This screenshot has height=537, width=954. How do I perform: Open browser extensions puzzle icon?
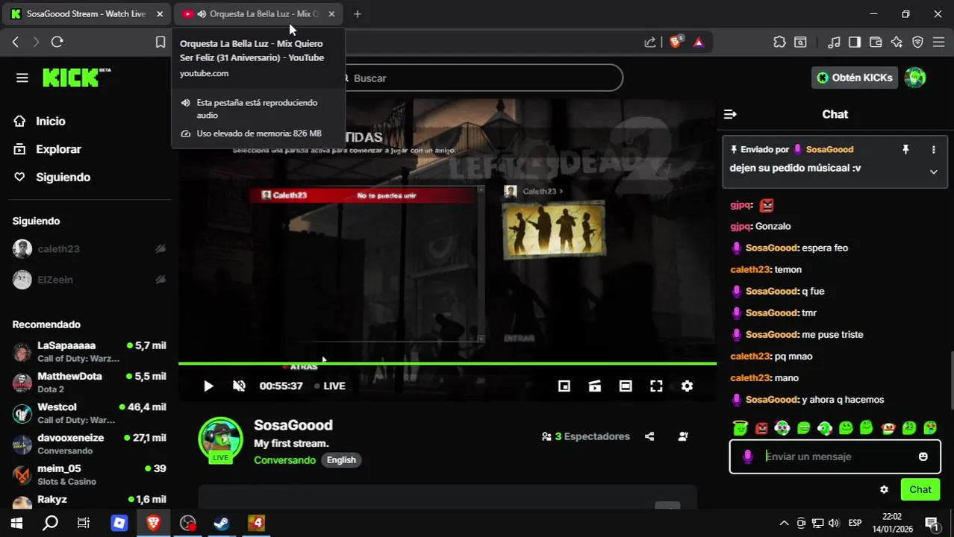tap(779, 43)
